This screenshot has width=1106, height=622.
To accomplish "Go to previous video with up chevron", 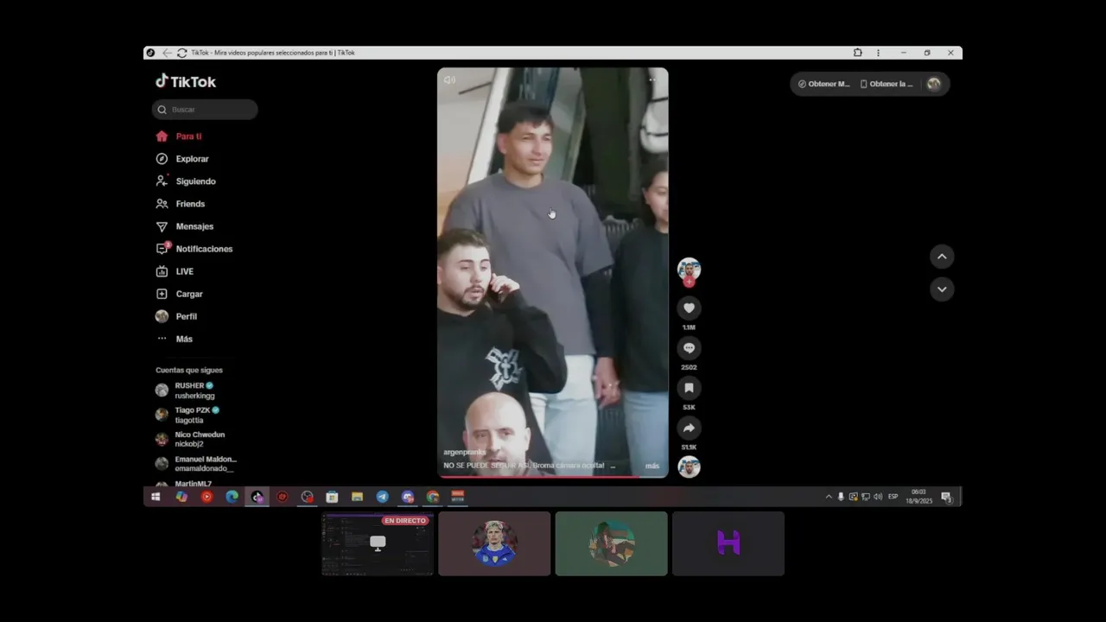I will point(942,257).
